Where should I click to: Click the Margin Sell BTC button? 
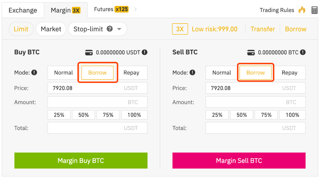pyautogui.click(x=239, y=160)
